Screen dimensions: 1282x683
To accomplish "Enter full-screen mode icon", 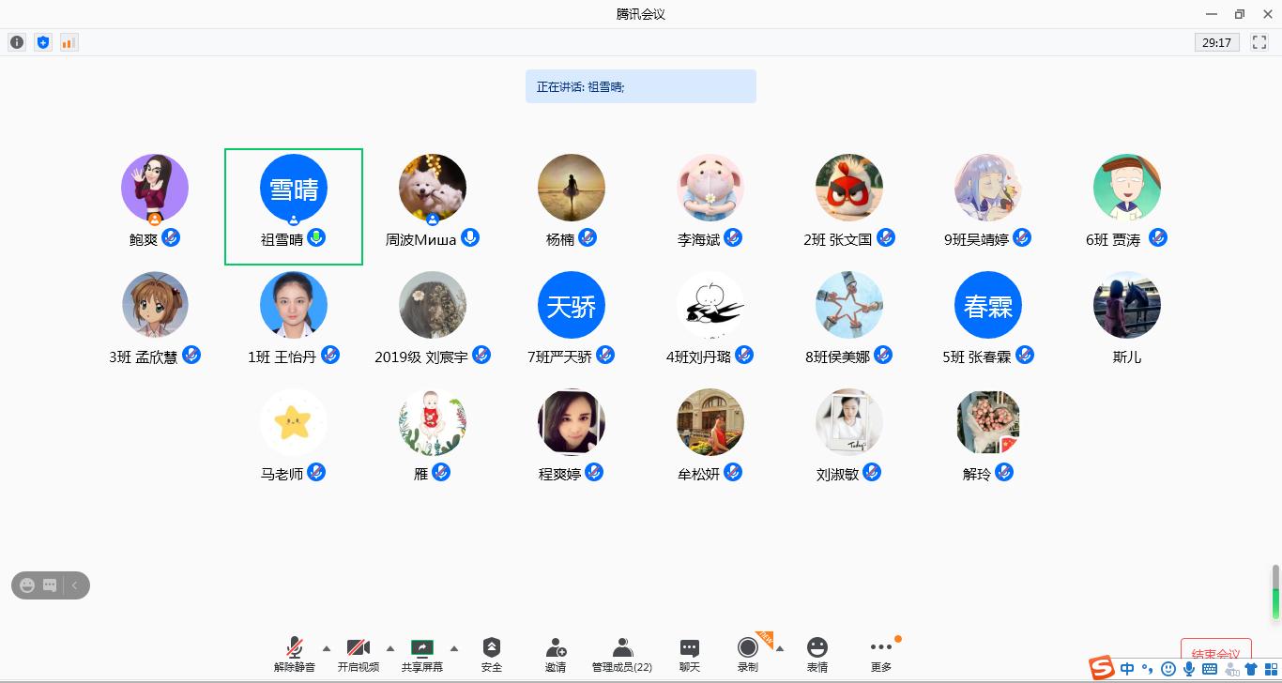I will [x=1259, y=42].
